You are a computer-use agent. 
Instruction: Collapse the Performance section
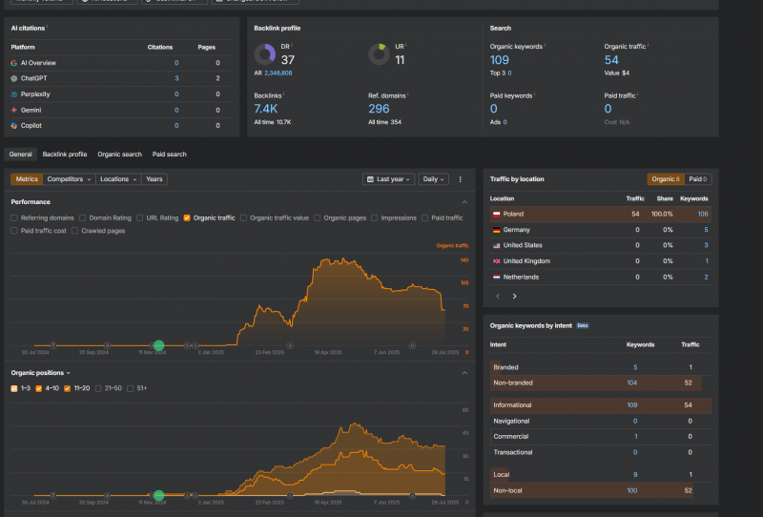(464, 202)
